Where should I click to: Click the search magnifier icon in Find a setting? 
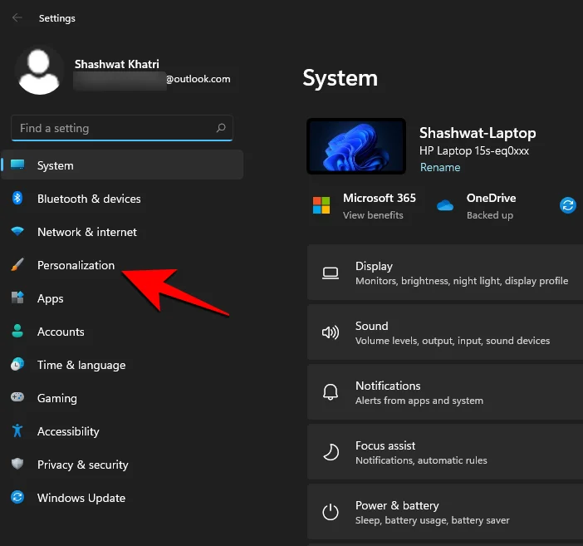click(x=221, y=128)
